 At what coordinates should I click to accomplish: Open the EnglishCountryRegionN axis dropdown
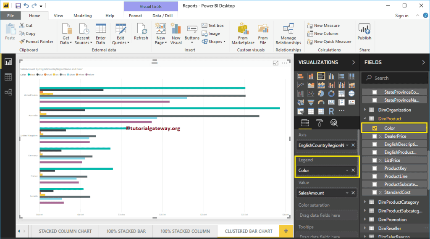pyautogui.click(x=347, y=145)
